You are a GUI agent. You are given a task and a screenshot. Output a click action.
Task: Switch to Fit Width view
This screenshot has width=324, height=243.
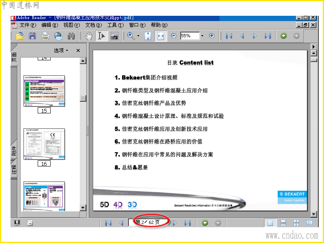(x=160, y=36)
